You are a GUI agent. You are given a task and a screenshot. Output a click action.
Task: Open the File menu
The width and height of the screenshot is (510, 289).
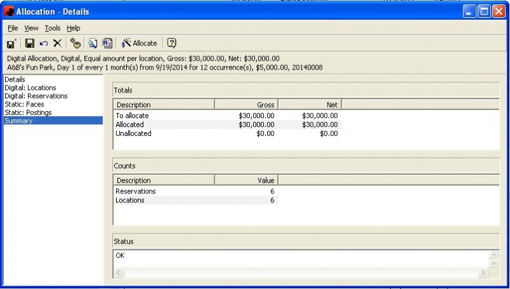click(x=13, y=28)
